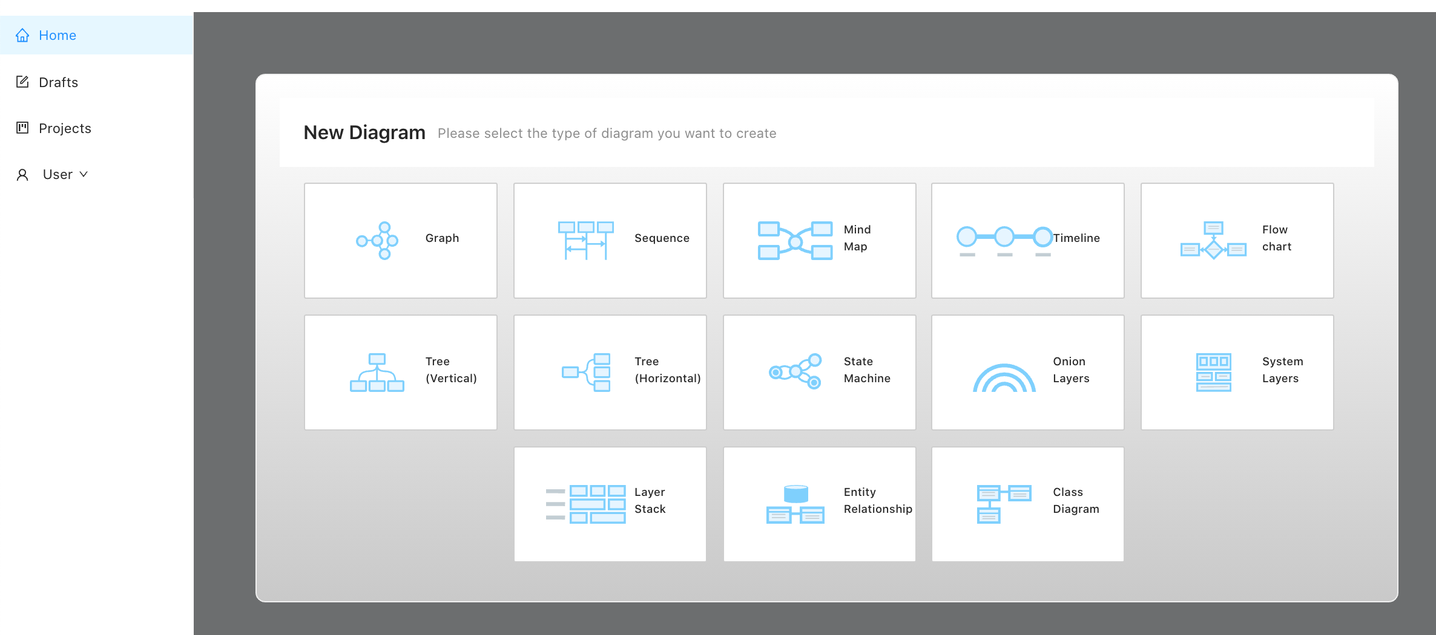Click the Home house icon
Screen dimensions: 1436x635
point(22,35)
